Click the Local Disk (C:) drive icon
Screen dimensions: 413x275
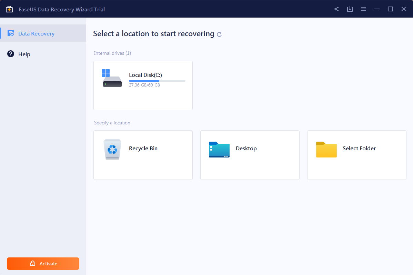pos(112,79)
